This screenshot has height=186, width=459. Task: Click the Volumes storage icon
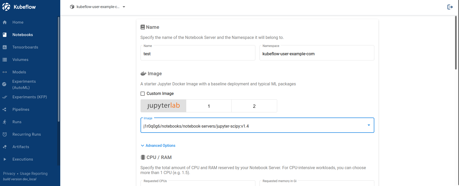[x=5, y=60]
